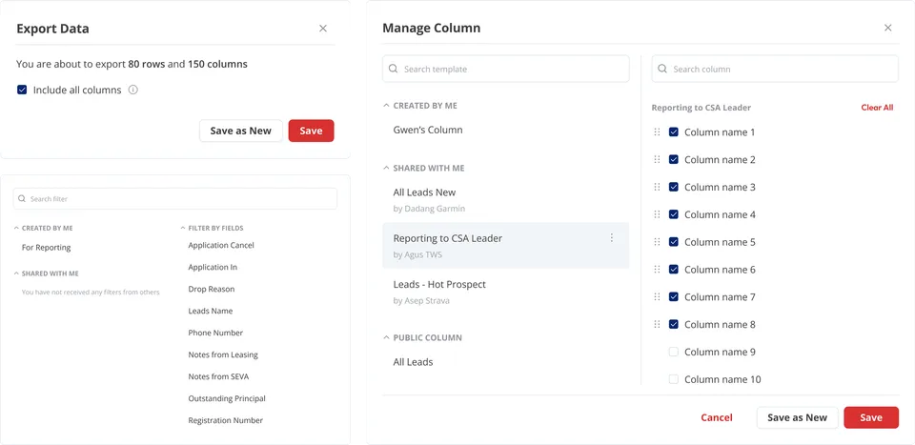The image size is (915, 445).
Task: Uncheck Include all columns checkbox
Action: 22,90
